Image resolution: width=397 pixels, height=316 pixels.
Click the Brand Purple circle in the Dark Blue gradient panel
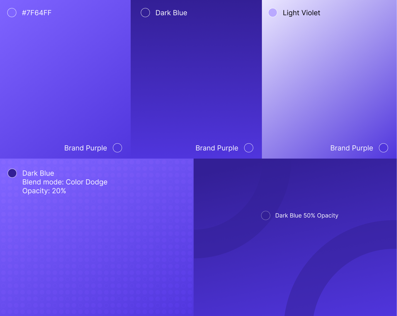pyautogui.click(x=249, y=148)
